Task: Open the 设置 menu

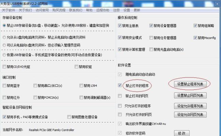Action: tap(127, 10)
